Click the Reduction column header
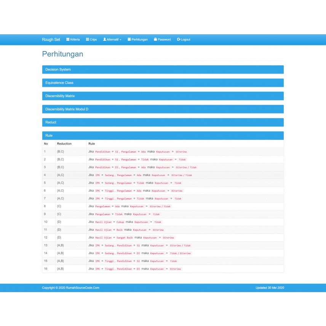Image resolution: width=326 pixels, height=326 pixels. 64,144
